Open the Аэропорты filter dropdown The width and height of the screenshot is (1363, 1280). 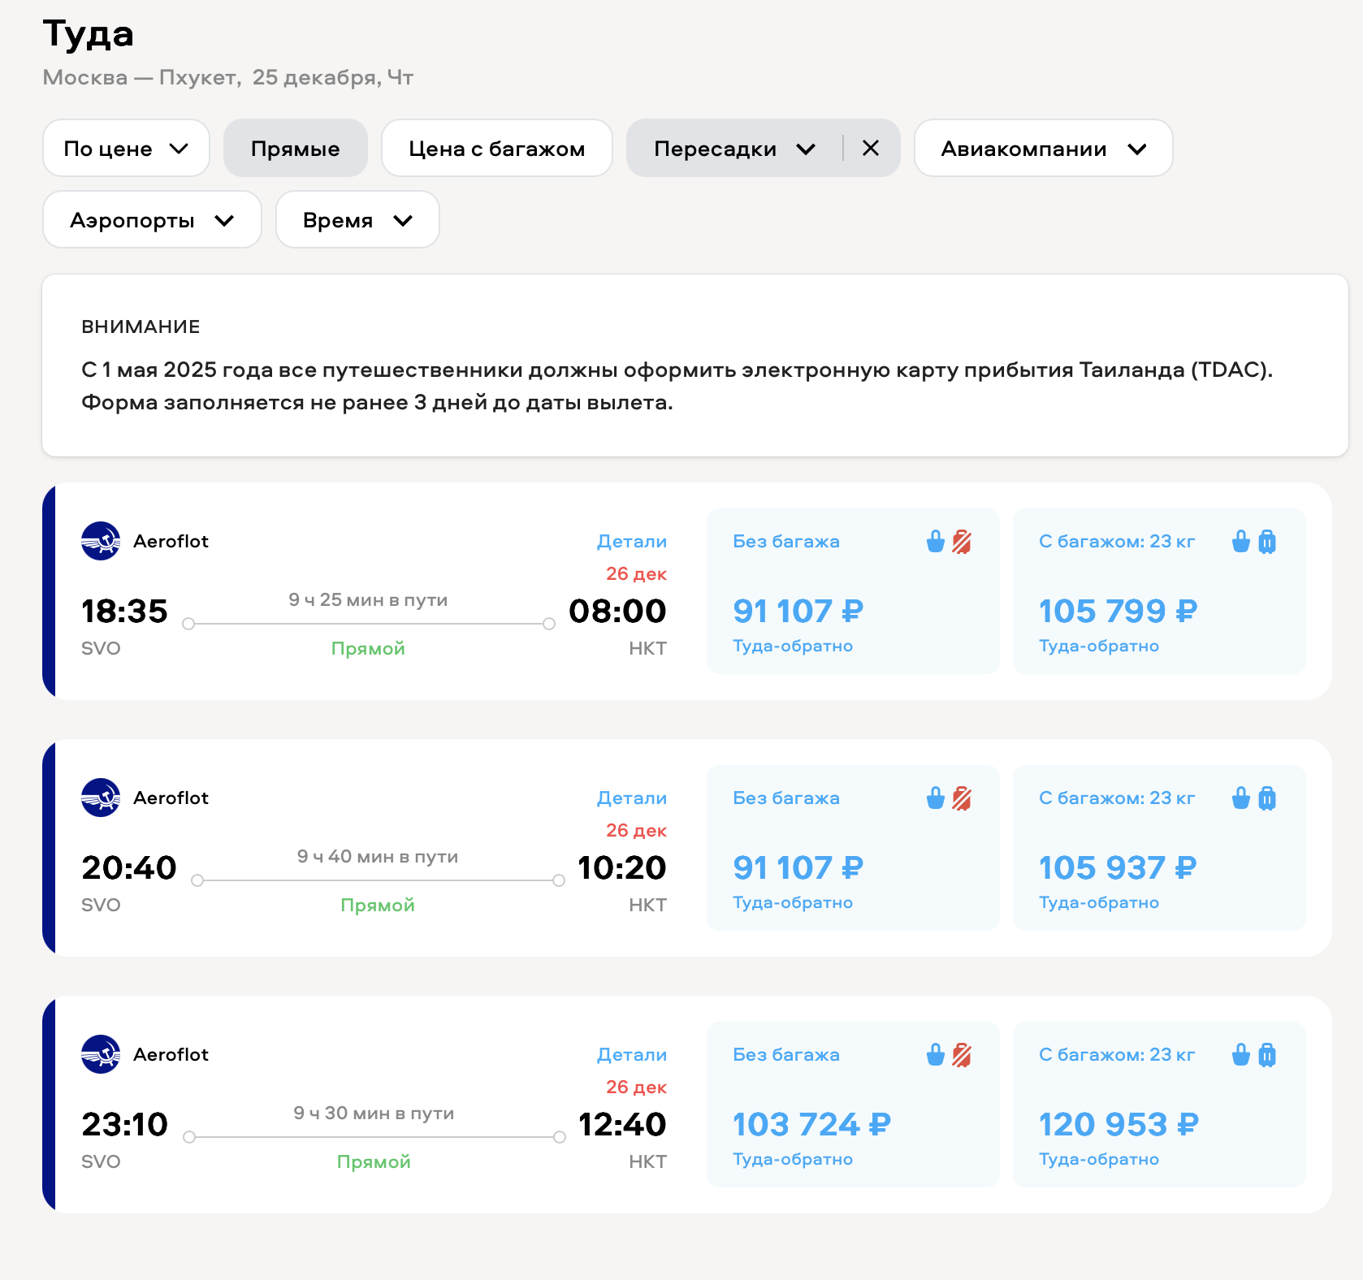tap(152, 220)
